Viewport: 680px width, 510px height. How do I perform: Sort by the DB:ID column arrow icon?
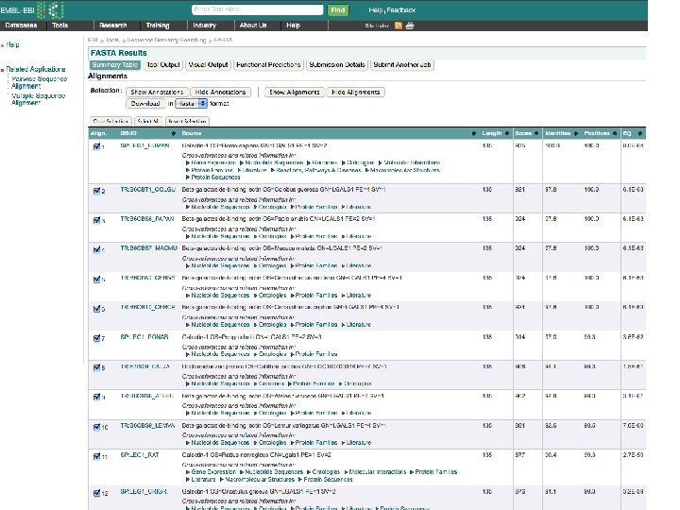click(x=174, y=133)
